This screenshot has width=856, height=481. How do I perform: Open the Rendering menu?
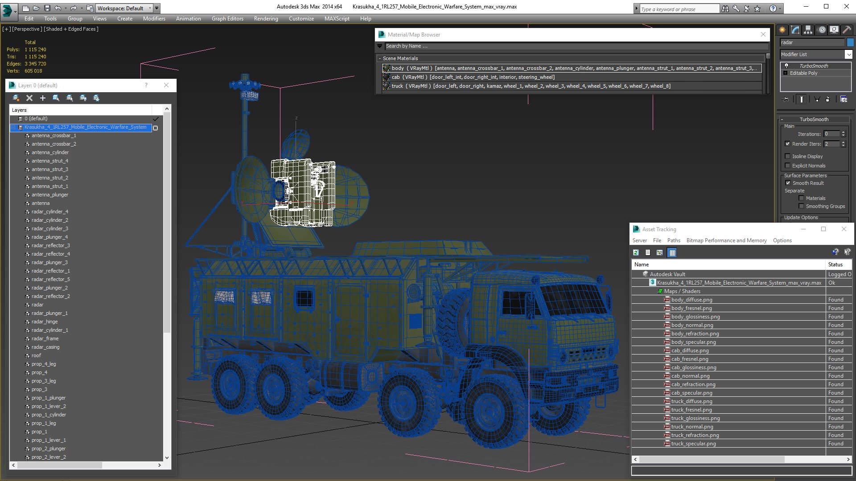pyautogui.click(x=266, y=19)
